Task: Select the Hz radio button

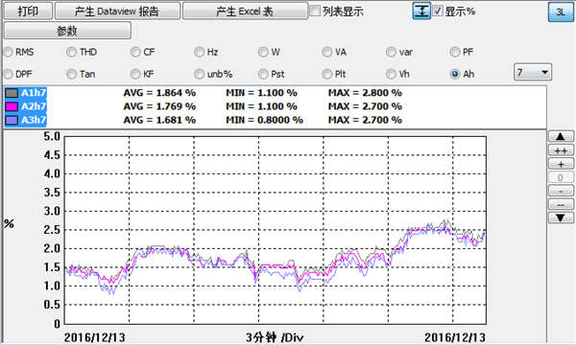Action: point(199,52)
